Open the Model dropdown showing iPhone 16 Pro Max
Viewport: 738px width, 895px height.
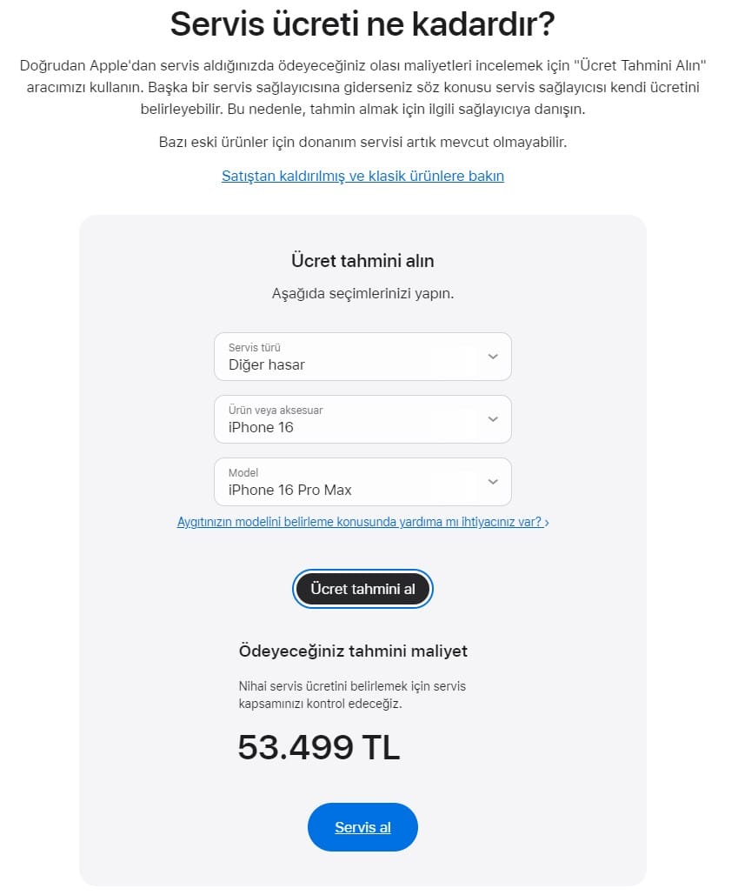[x=362, y=482]
